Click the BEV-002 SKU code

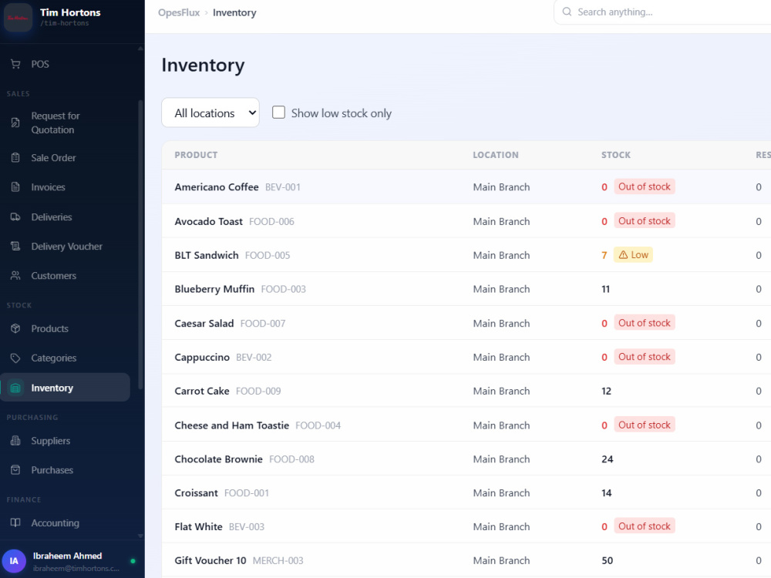coord(254,358)
